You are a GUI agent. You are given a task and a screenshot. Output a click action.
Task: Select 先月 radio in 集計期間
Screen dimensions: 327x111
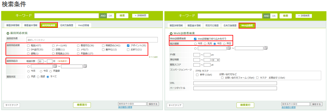point(205,43)
